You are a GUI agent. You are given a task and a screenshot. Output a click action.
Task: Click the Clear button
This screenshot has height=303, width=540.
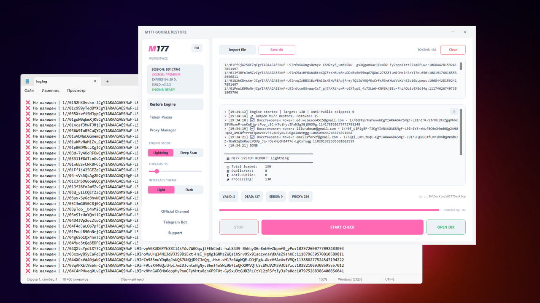[x=453, y=50]
